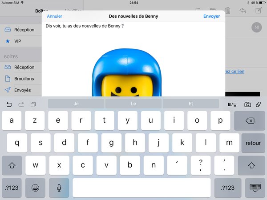Tap the paperclip attachment icon
267x200 pixels.
pos(258,104)
